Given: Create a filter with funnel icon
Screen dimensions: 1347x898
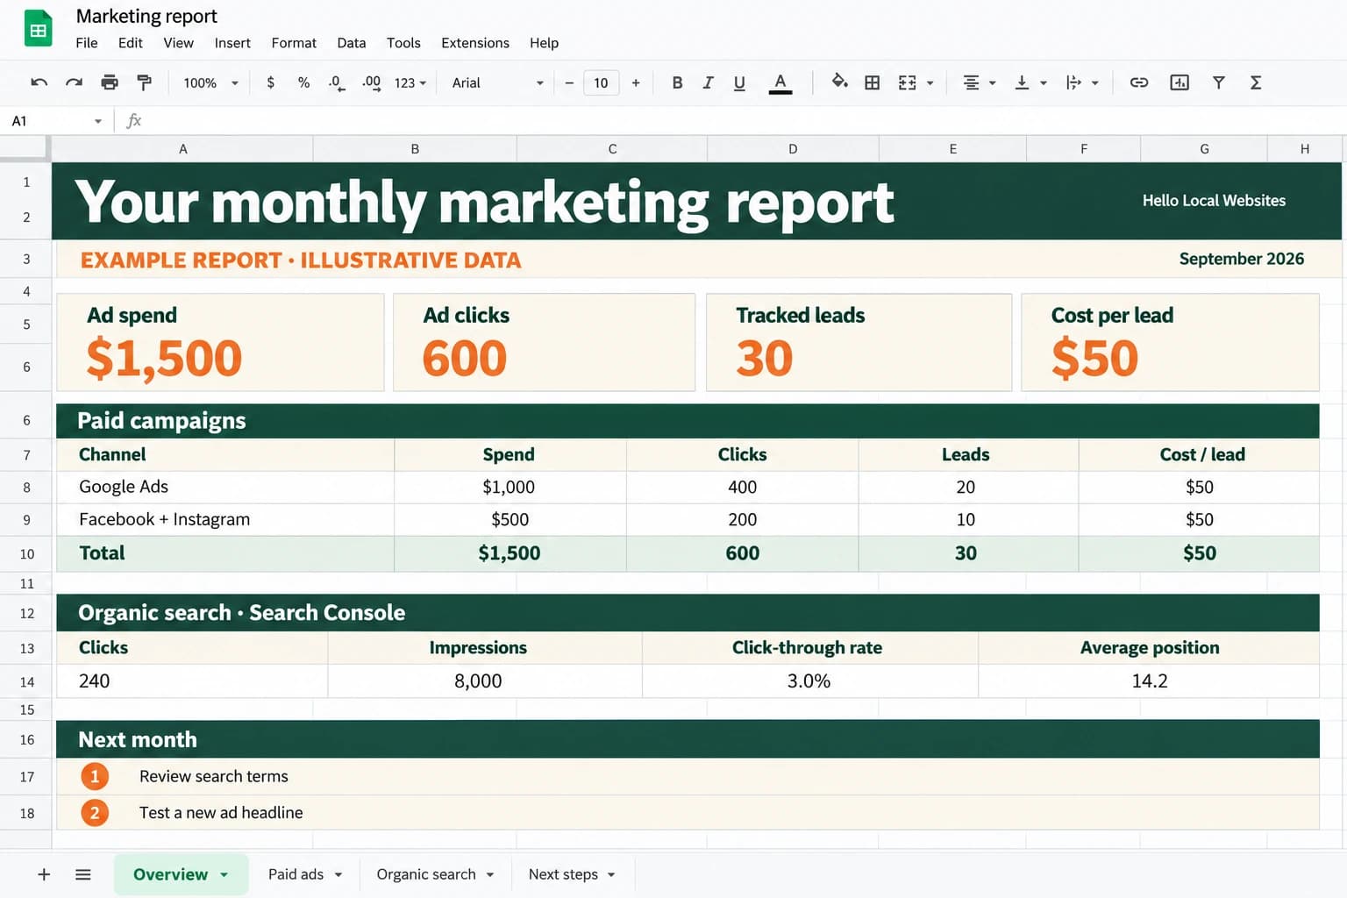Looking at the screenshot, I should (1218, 82).
